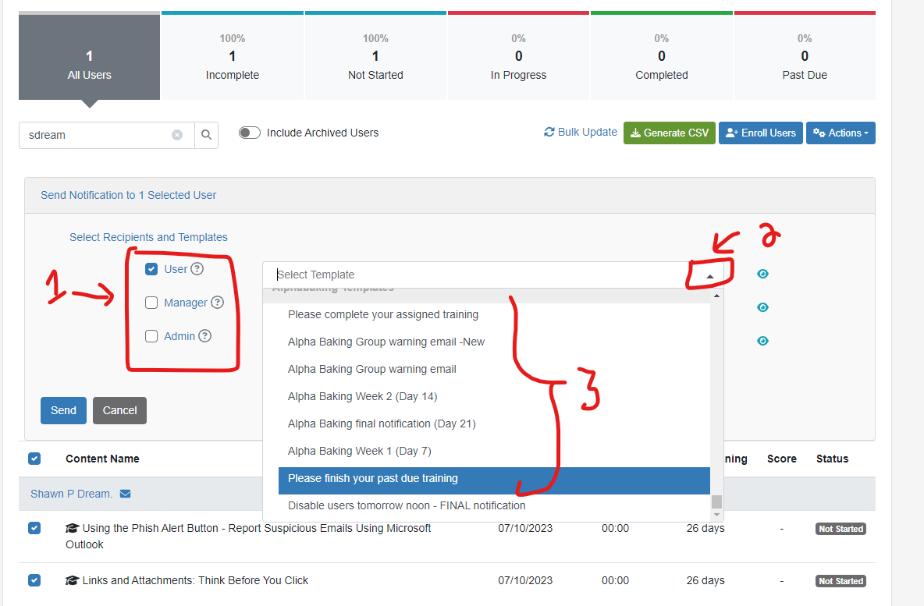Collapse the Select Template dropdown arrow
Screen dimensions: 924x606
710,276
